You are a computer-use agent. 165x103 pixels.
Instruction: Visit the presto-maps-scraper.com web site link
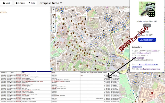[x=150, y=69]
